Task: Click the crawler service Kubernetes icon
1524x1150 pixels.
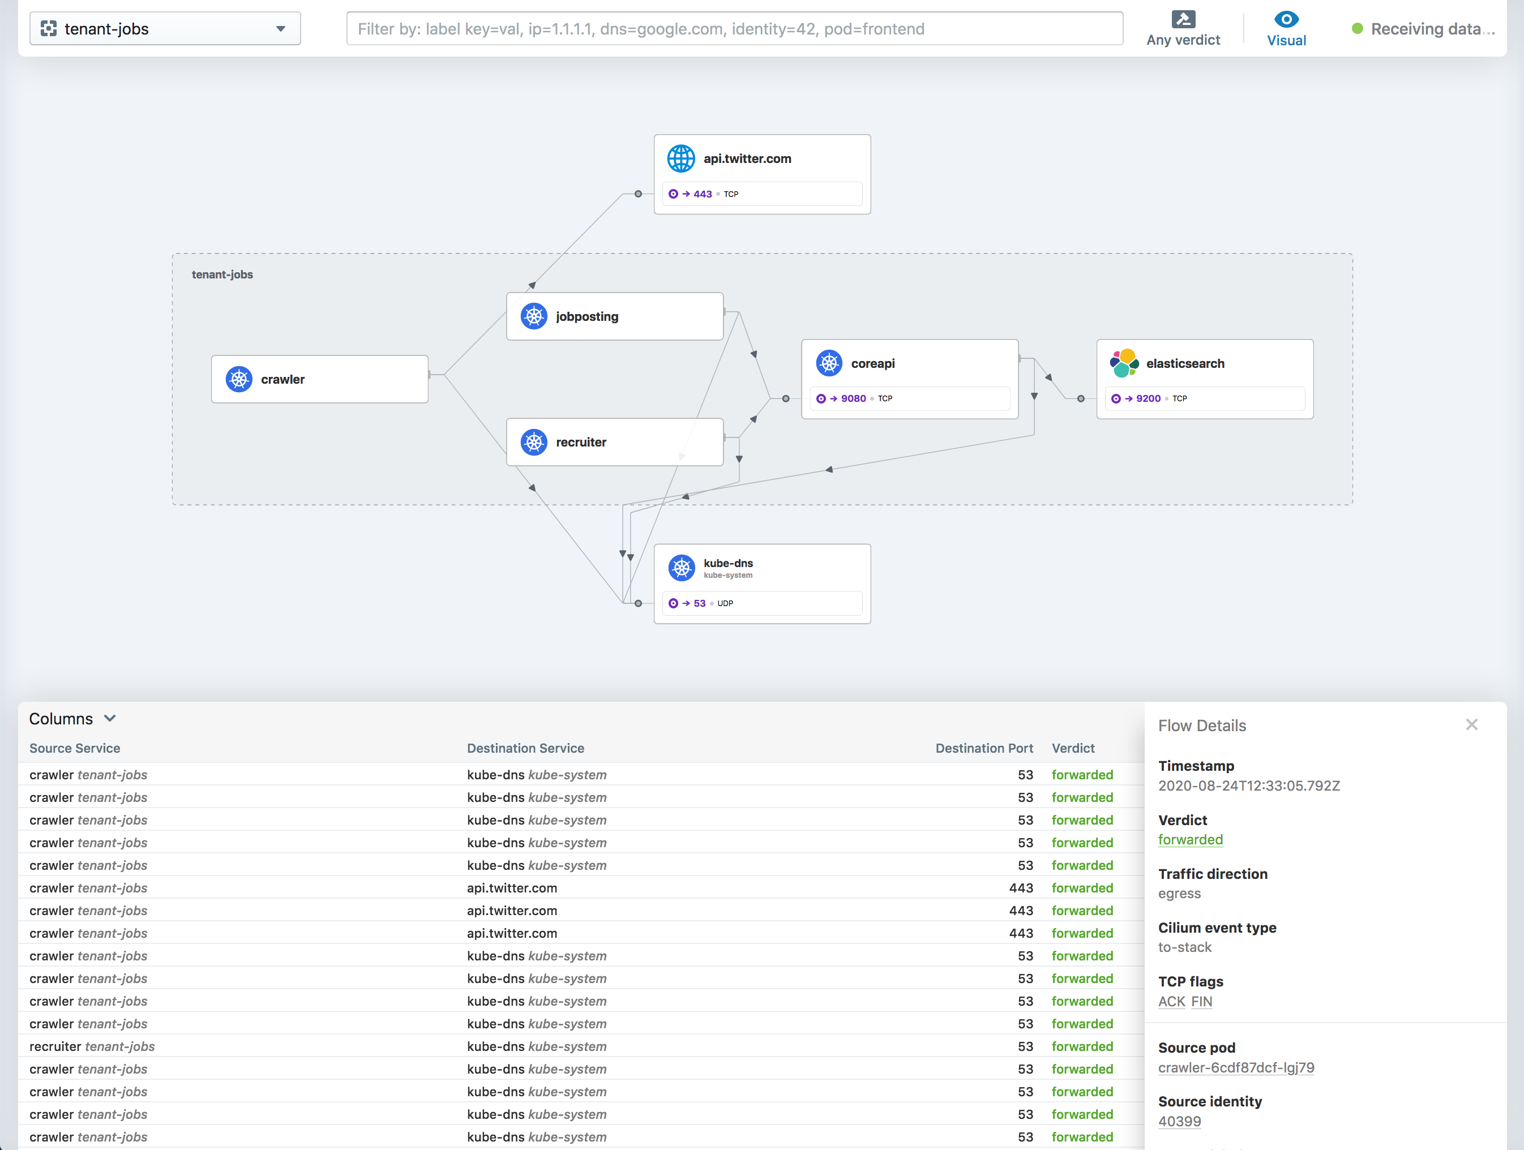Action: click(238, 379)
